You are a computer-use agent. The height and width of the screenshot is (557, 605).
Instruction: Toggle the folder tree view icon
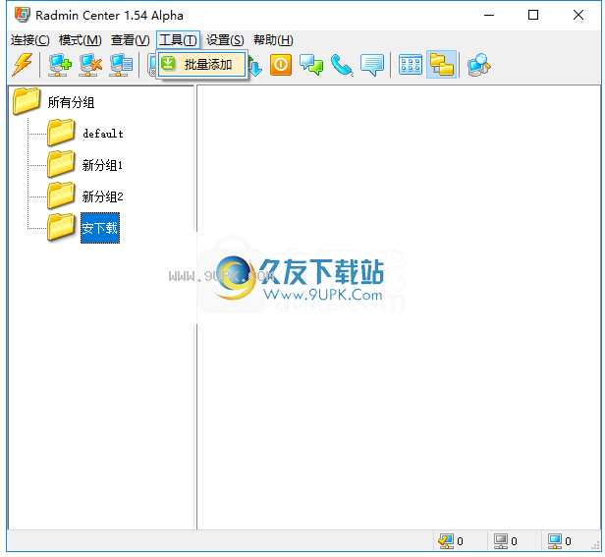pos(441,65)
